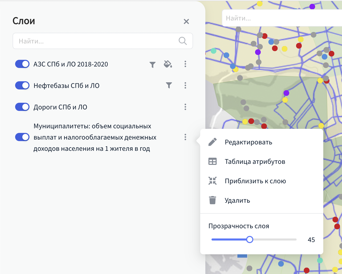Open more options for АЗС layer
342x274 pixels.
[x=185, y=64]
